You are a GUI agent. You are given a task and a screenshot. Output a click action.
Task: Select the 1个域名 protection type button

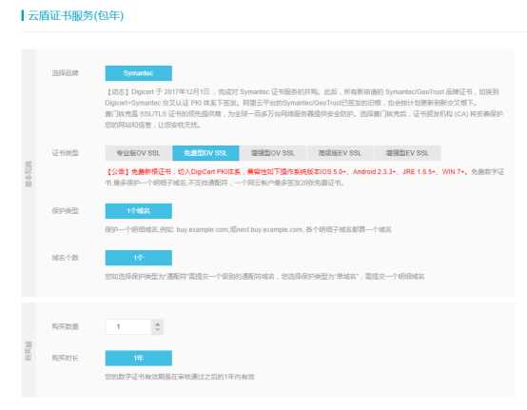139,211
